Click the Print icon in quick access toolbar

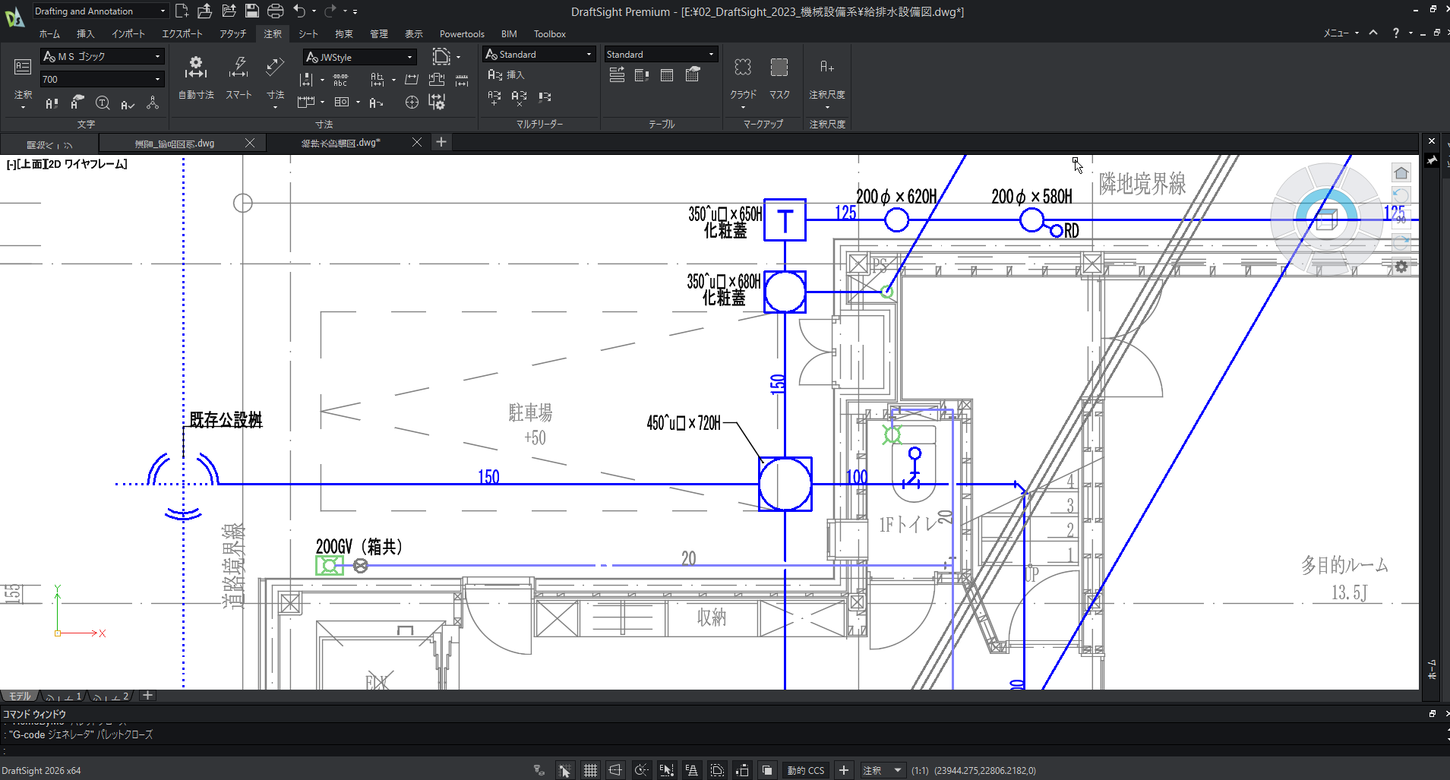pos(275,11)
